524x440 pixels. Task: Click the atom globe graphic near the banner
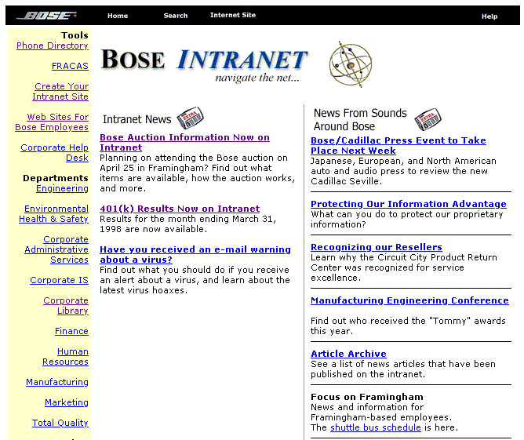coord(350,64)
